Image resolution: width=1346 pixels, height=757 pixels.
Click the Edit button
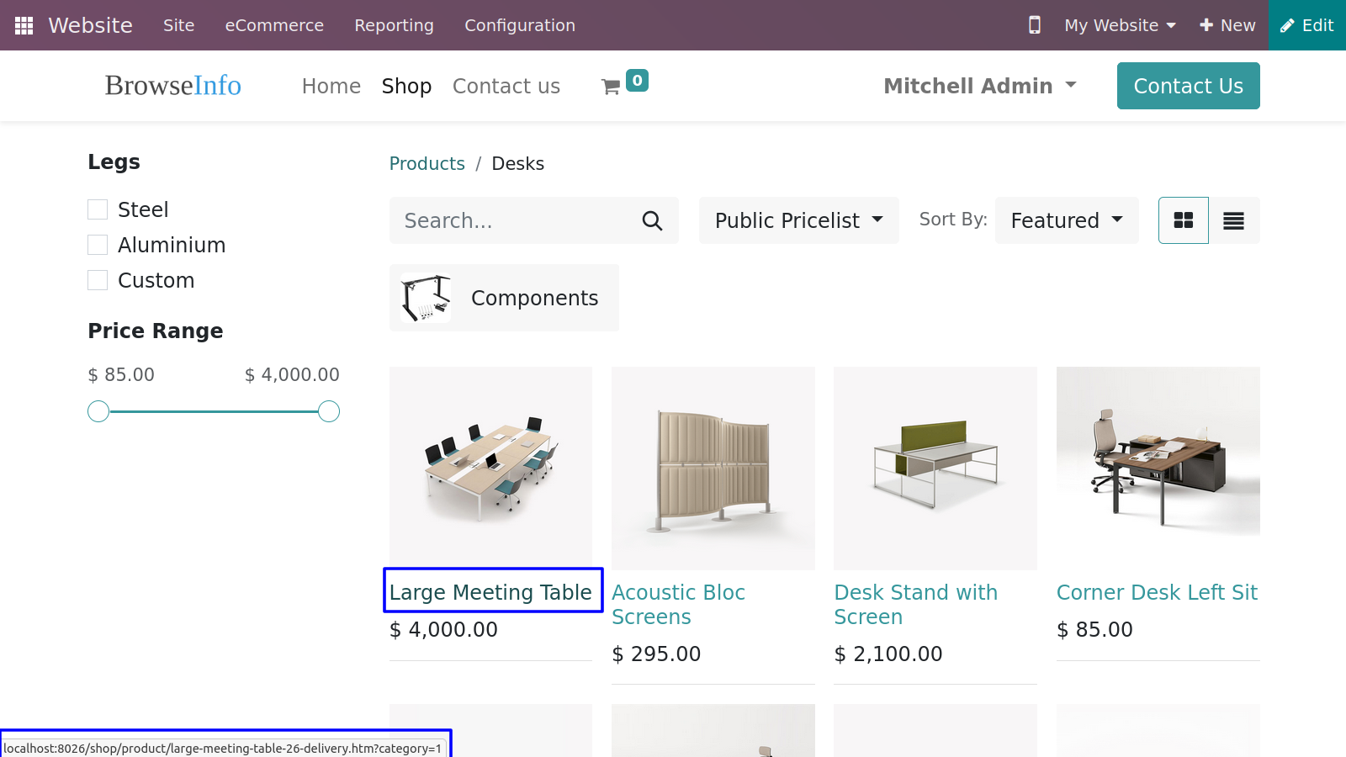pos(1307,25)
